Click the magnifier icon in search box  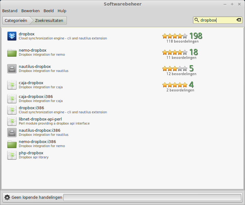coord(196,20)
